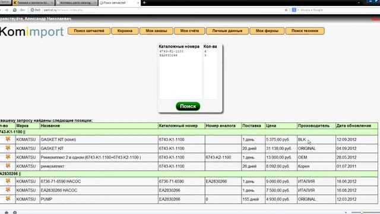Click Производитель column header
The image size is (380, 214).
316,125
